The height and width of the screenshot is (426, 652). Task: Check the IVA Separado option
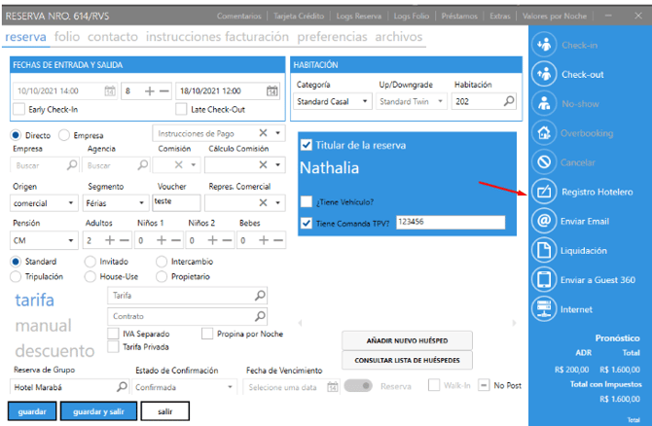pos(114,333)
